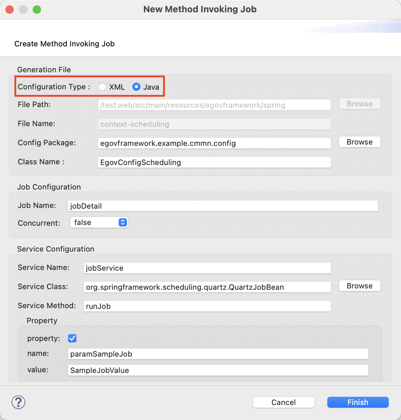Click the File Name context-scheduling field
This screenshot has width=401, height=420.
coord(214,124)
